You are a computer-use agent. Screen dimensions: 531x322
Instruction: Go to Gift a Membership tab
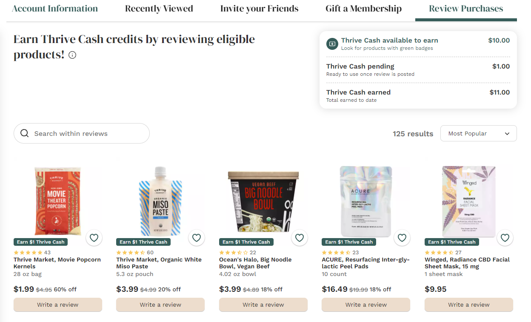pyautogui.click(x=363, y=9)
